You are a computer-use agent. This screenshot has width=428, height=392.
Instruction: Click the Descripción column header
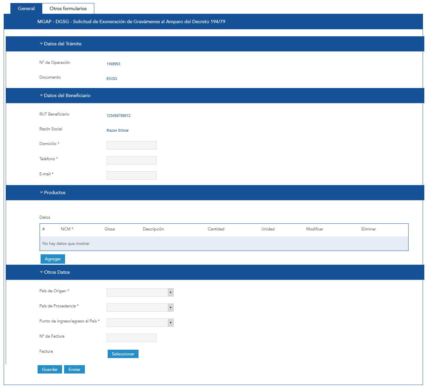pyautogui.click(x=153, y=229)
